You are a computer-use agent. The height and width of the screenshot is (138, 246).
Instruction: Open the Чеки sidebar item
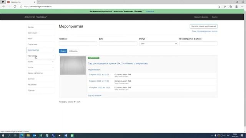(41, 39)
